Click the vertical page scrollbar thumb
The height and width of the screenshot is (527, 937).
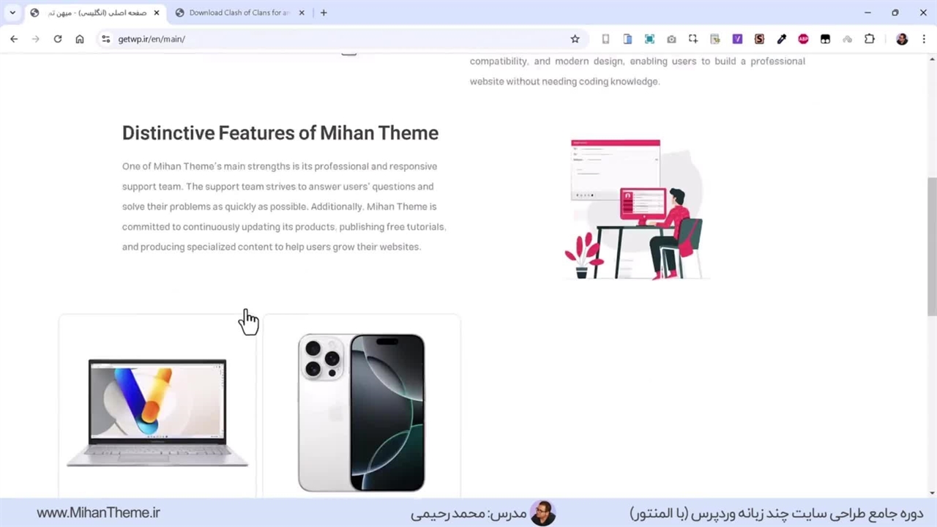pyautogui.click(x=932, y=247)
